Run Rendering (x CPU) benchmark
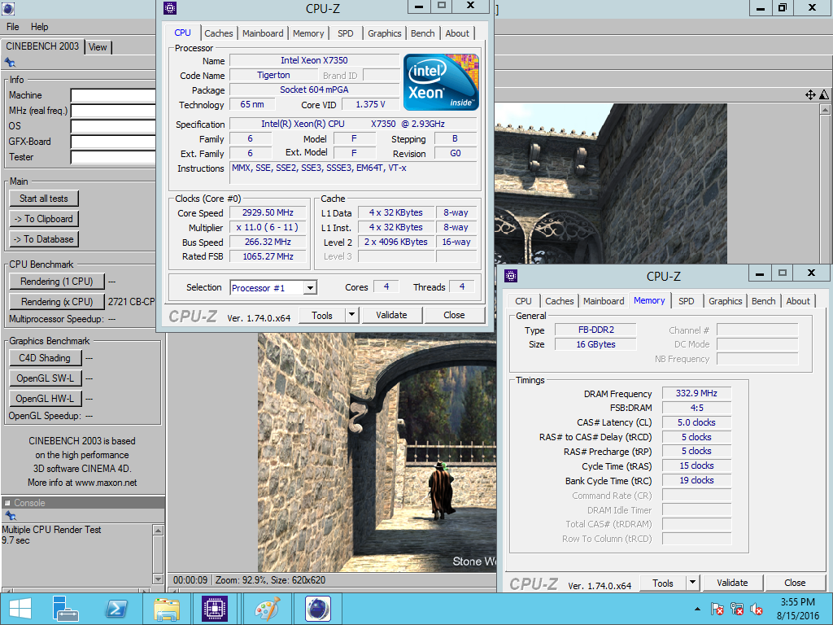 point(57,301)
